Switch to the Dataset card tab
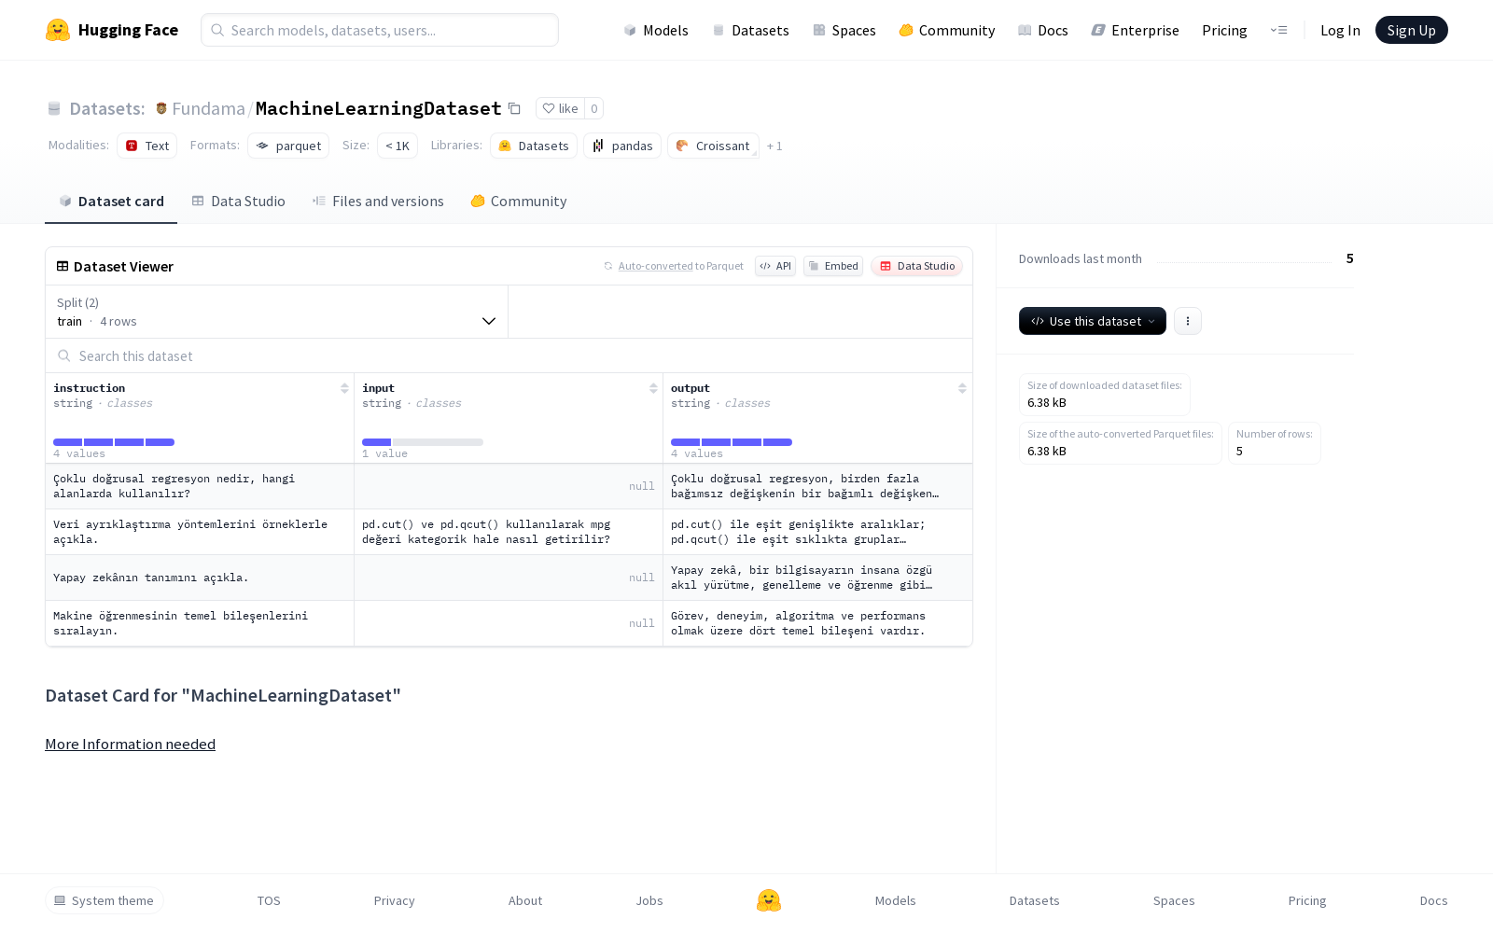Image resolution: width=1493 pixels, height=933 pixels. tap(111, 202)
